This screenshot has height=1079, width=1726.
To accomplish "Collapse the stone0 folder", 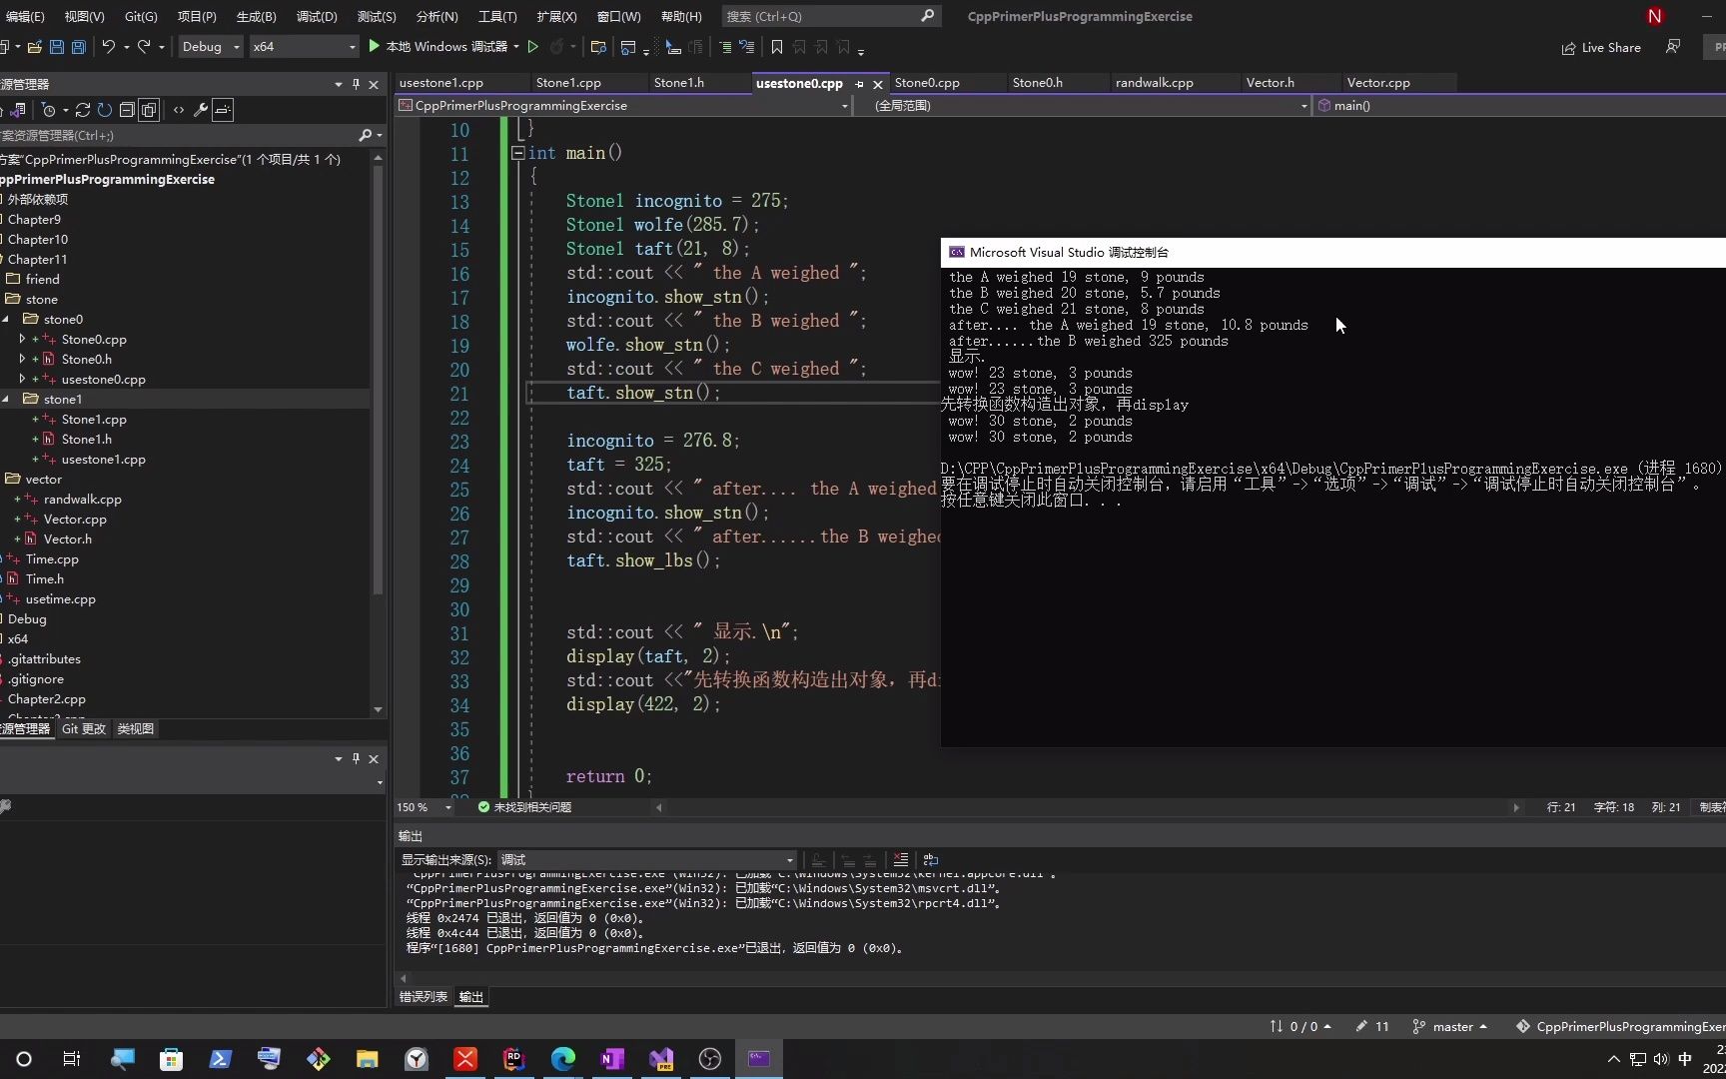I will click(6, 320).
